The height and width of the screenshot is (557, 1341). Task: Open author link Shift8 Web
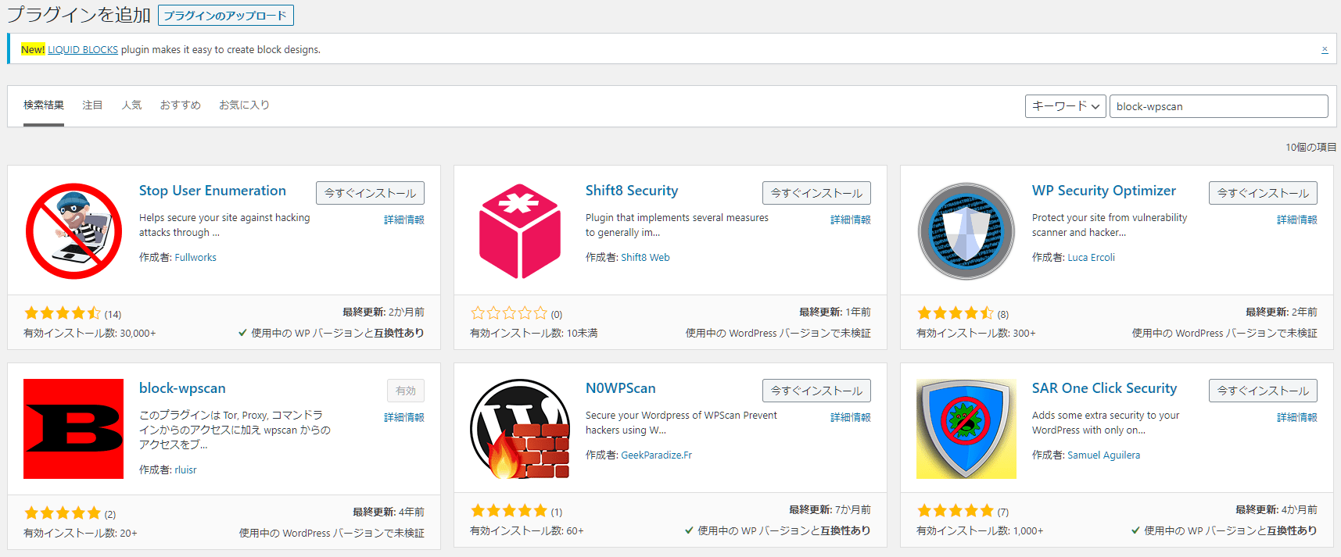click(645, 257)
